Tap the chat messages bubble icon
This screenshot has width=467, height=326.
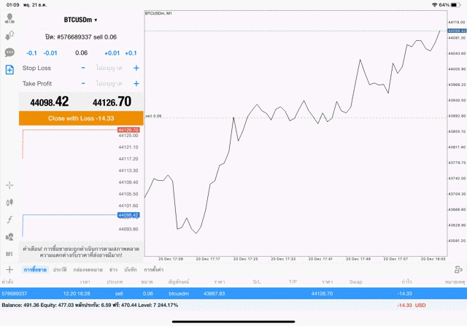(10, 53)
